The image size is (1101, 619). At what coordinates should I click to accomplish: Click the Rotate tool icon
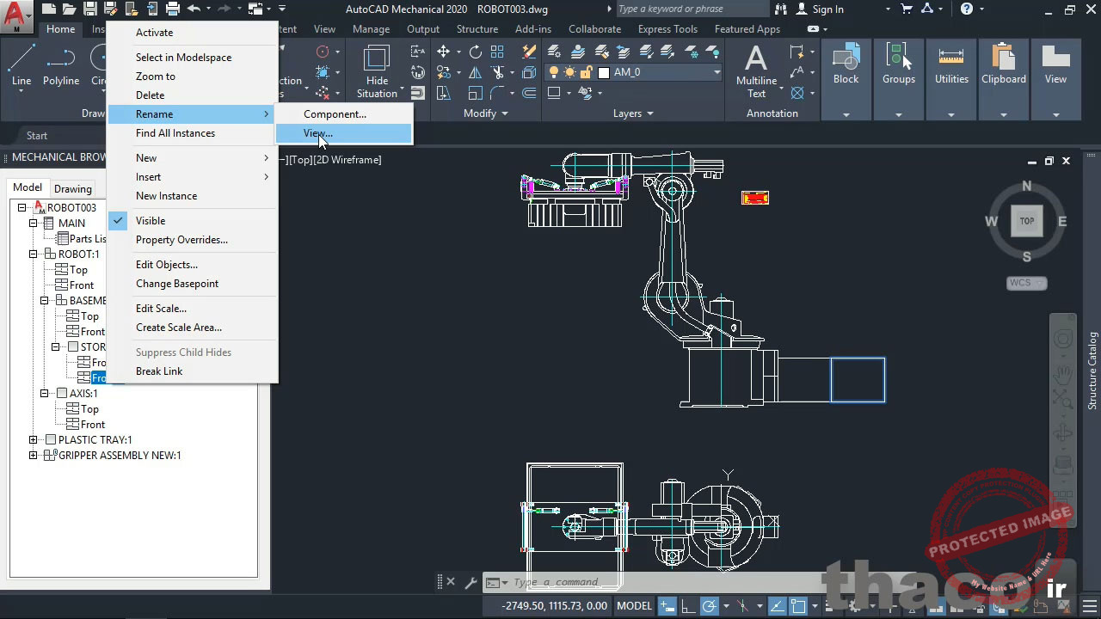[x=475, y=52]
